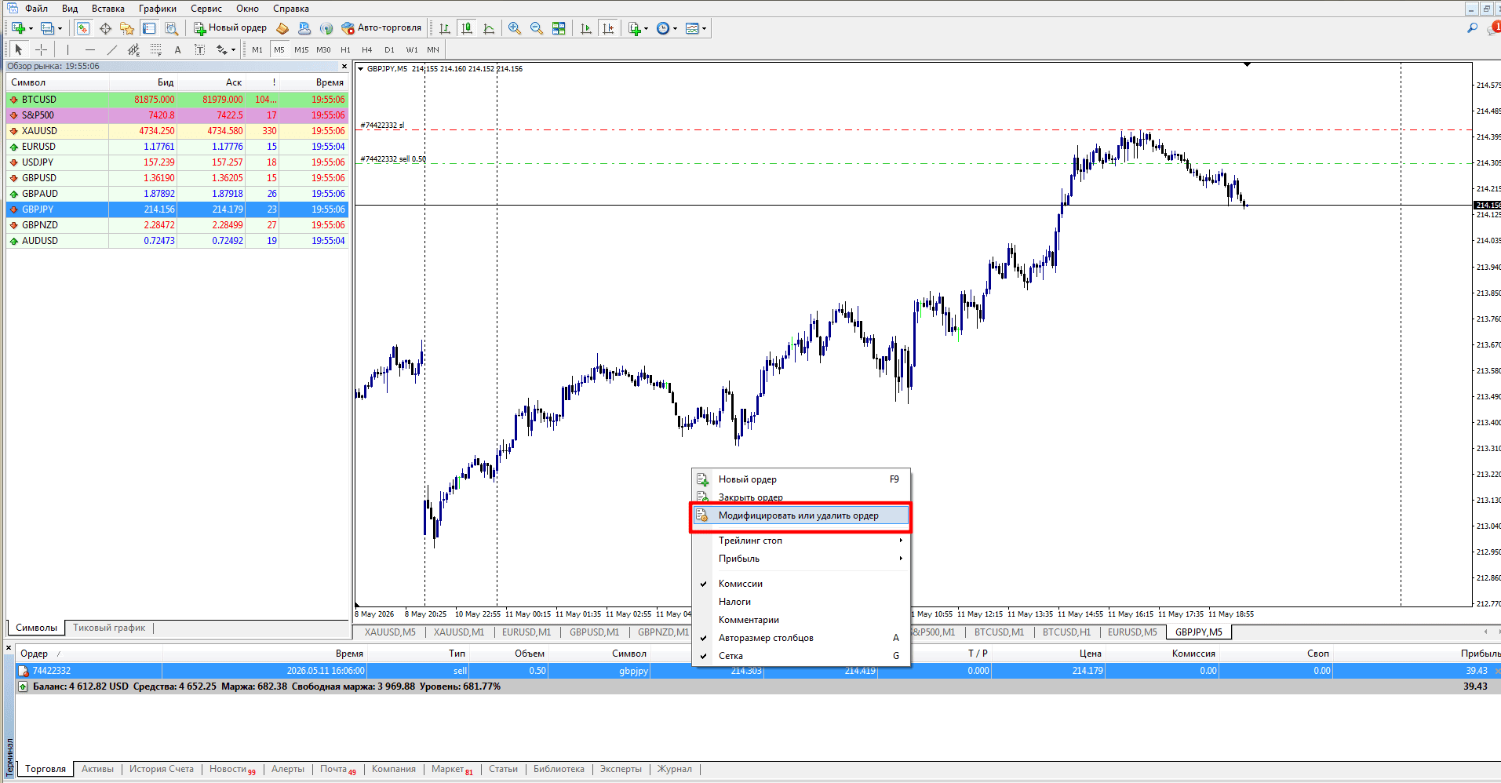Select the Trendline drawing tool
Viewport: 1501px width, 783px height.
click(x=112, y=49)
